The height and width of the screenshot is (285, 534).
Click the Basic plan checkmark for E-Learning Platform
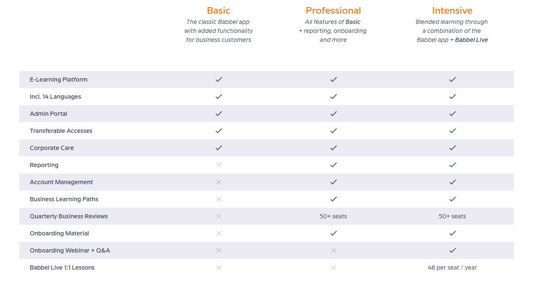(x=219, y=79)
